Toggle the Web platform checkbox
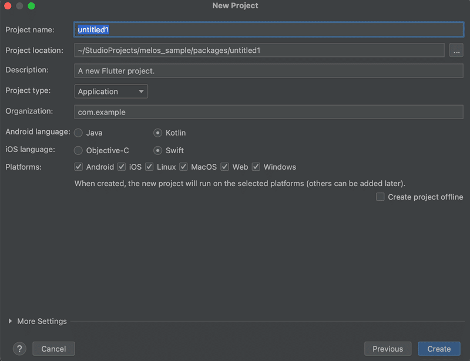470x361 pixels. (x=224, y=167)
